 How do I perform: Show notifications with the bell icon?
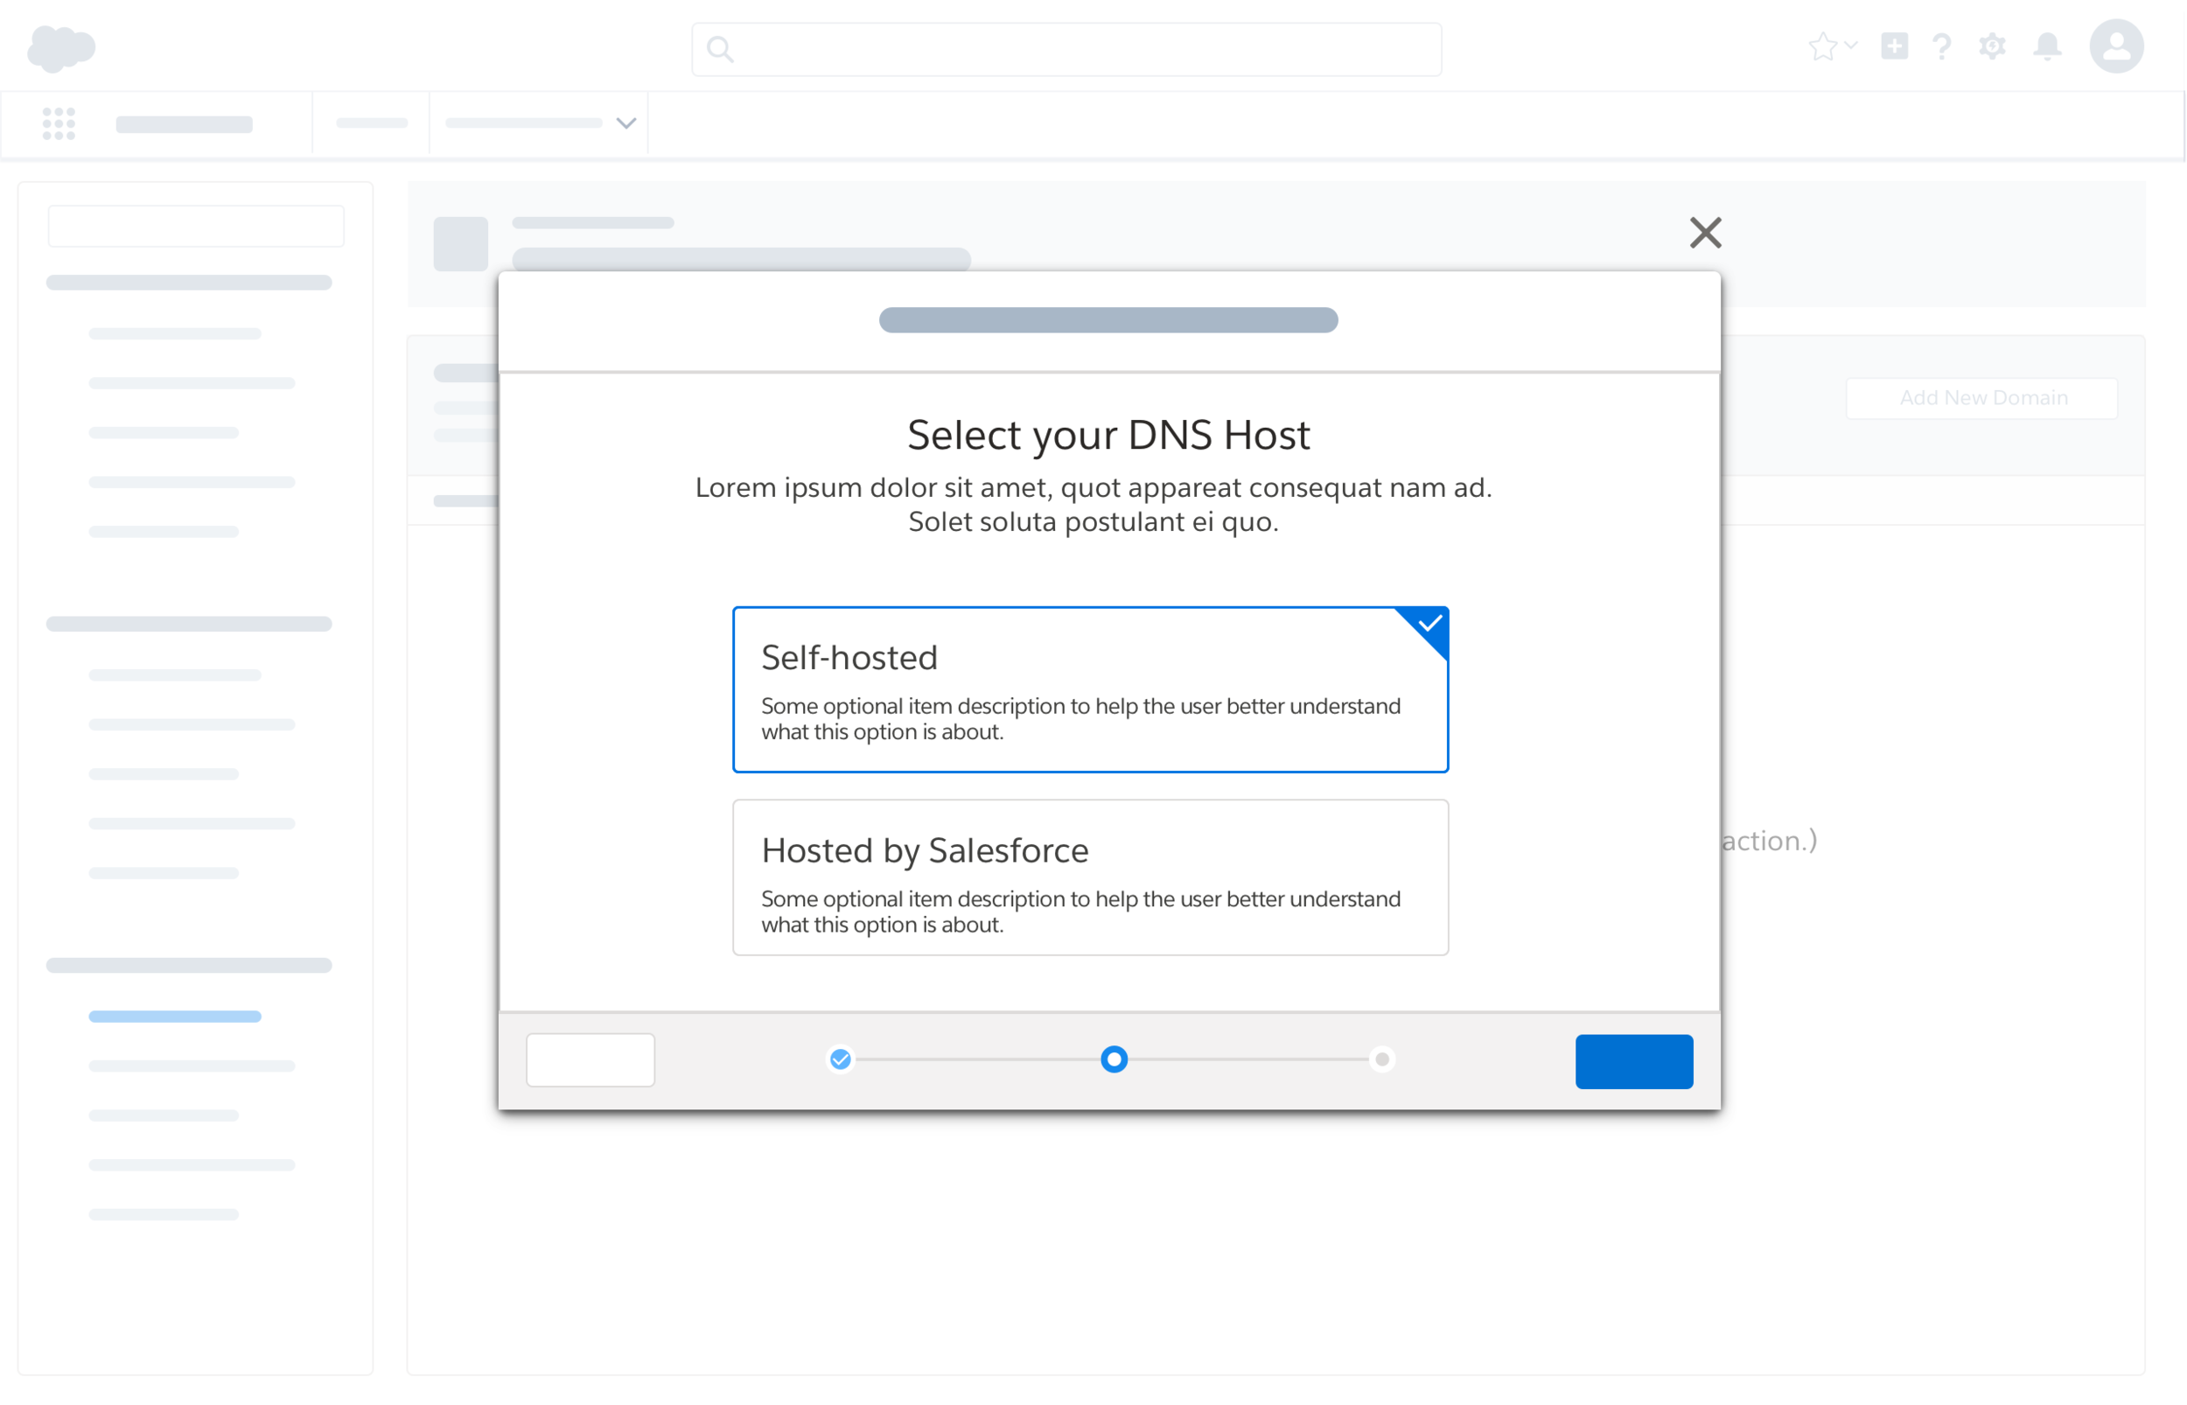pos(2047,46)
